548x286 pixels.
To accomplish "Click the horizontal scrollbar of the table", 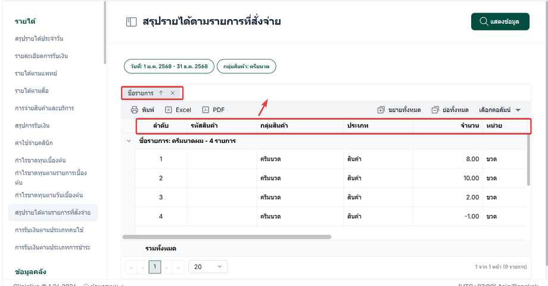I will [x=227, y=237].
